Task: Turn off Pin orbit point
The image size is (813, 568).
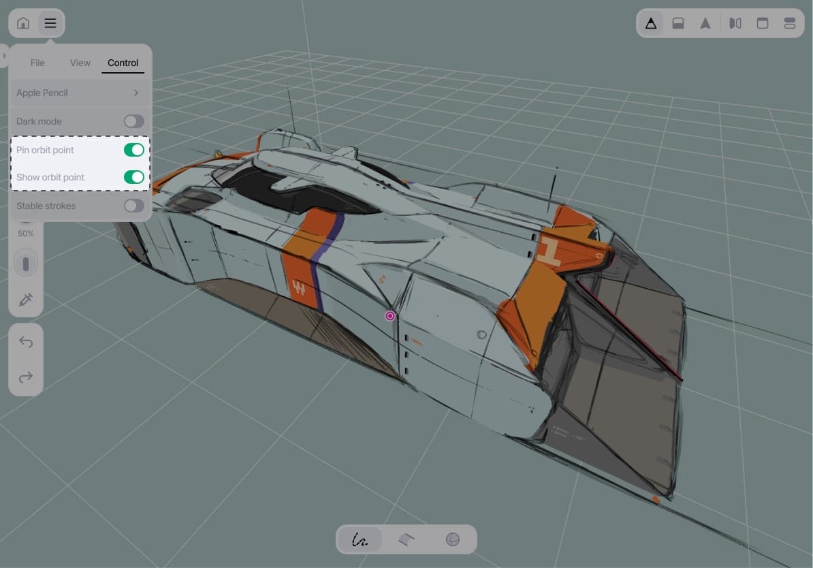Action: [133, 150]
